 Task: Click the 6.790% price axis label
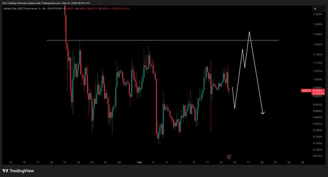click(x=317, y=130)
